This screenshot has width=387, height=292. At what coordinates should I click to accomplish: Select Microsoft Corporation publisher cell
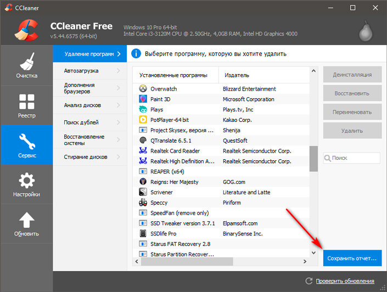[x=249, y=99]
